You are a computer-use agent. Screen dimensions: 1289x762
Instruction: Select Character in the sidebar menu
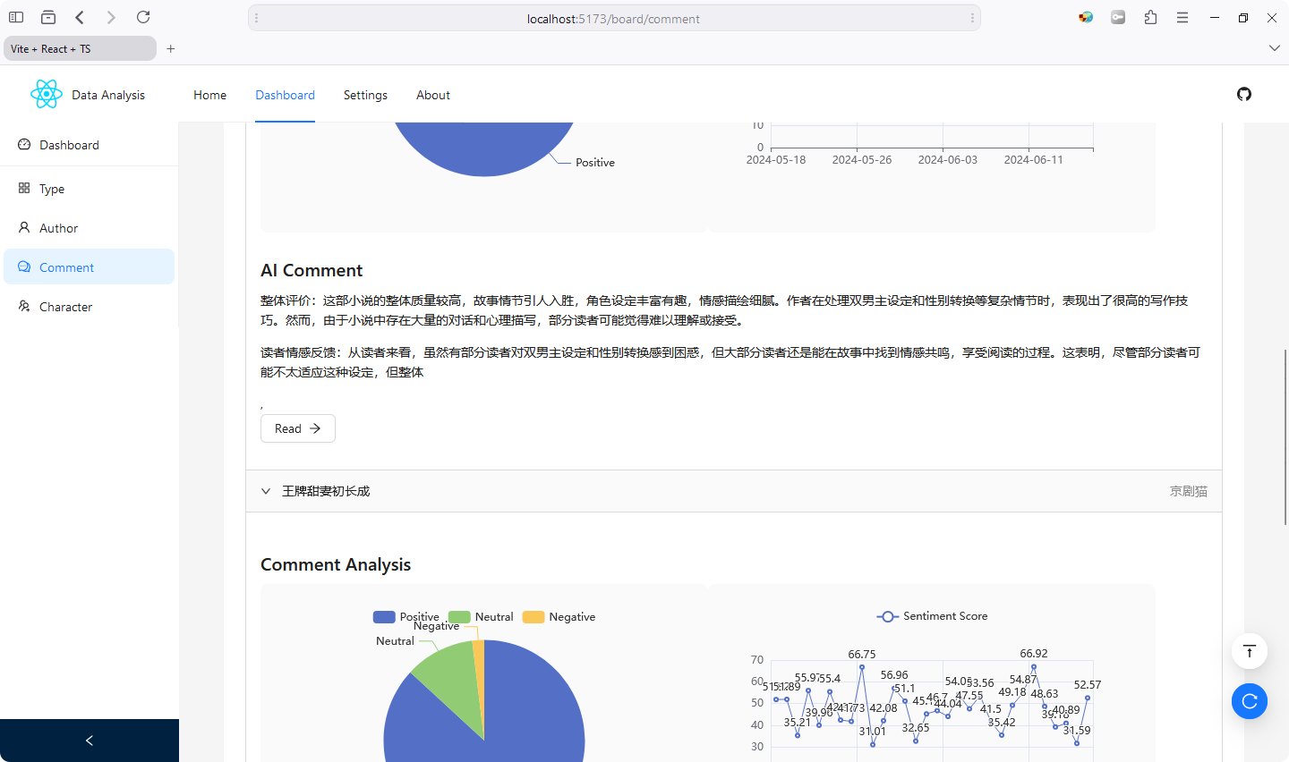point(89,307)
